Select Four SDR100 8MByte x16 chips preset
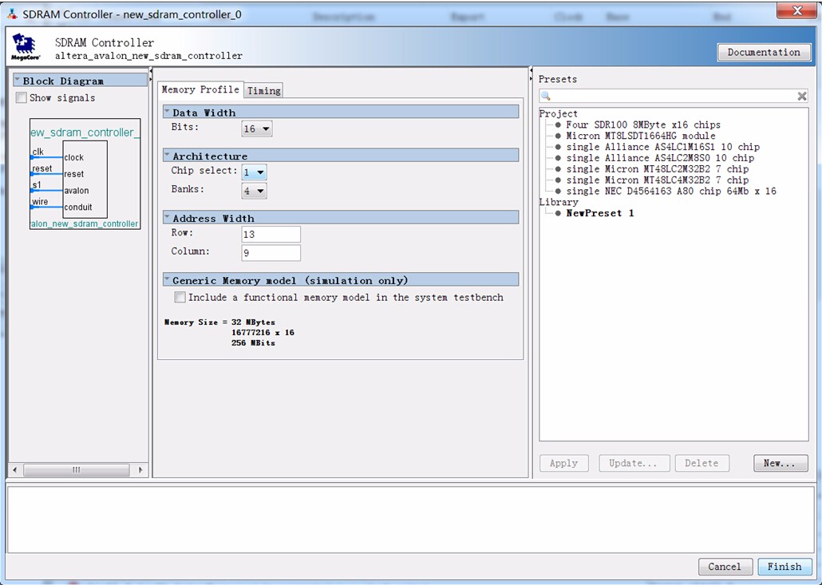The width and height of the screenshot is (822, 585). [642, 125]
